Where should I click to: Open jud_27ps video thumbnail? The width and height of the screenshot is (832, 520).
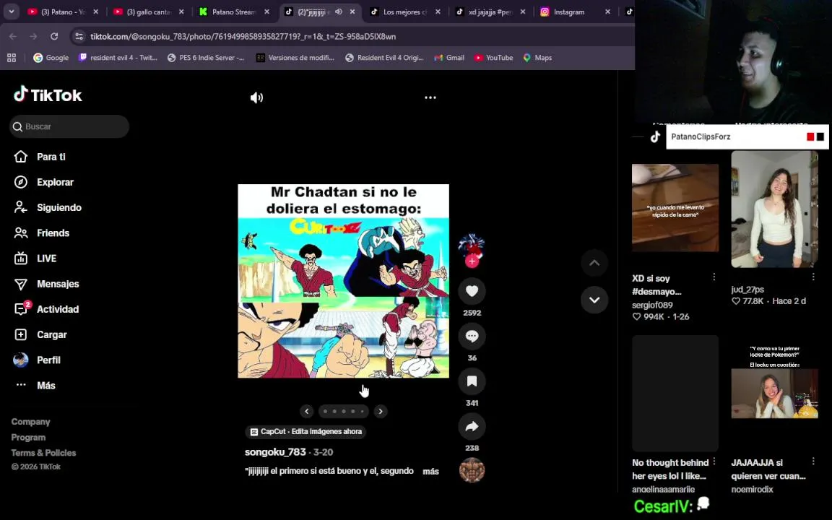pyautogui.click(x=775, y=209)
